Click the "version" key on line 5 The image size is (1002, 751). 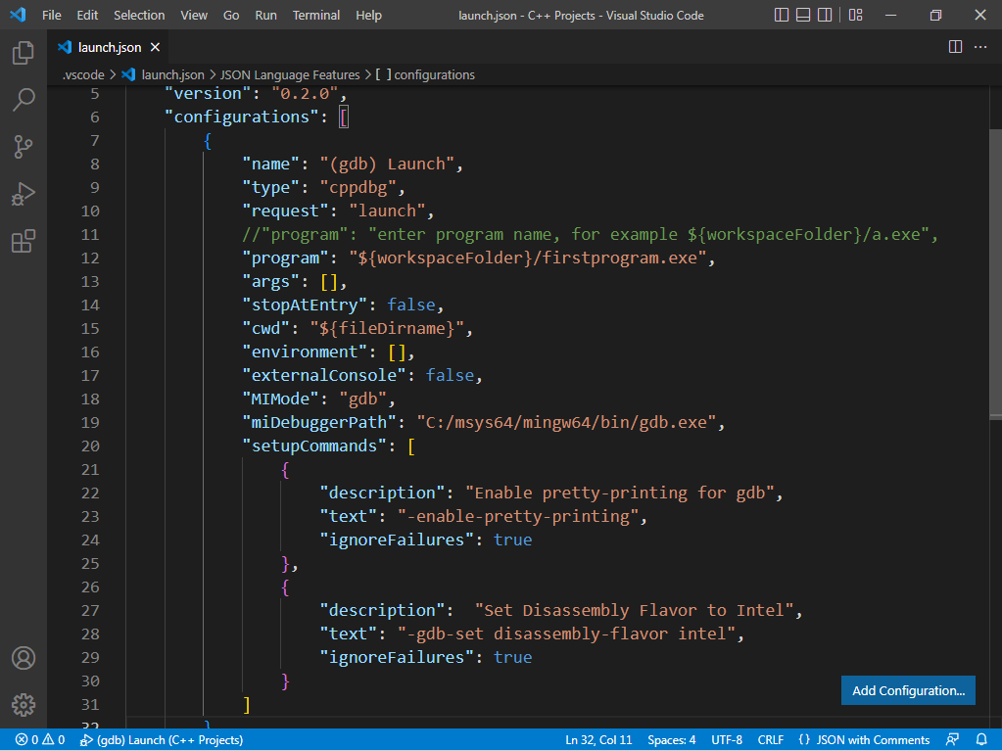tap(209, 94)
